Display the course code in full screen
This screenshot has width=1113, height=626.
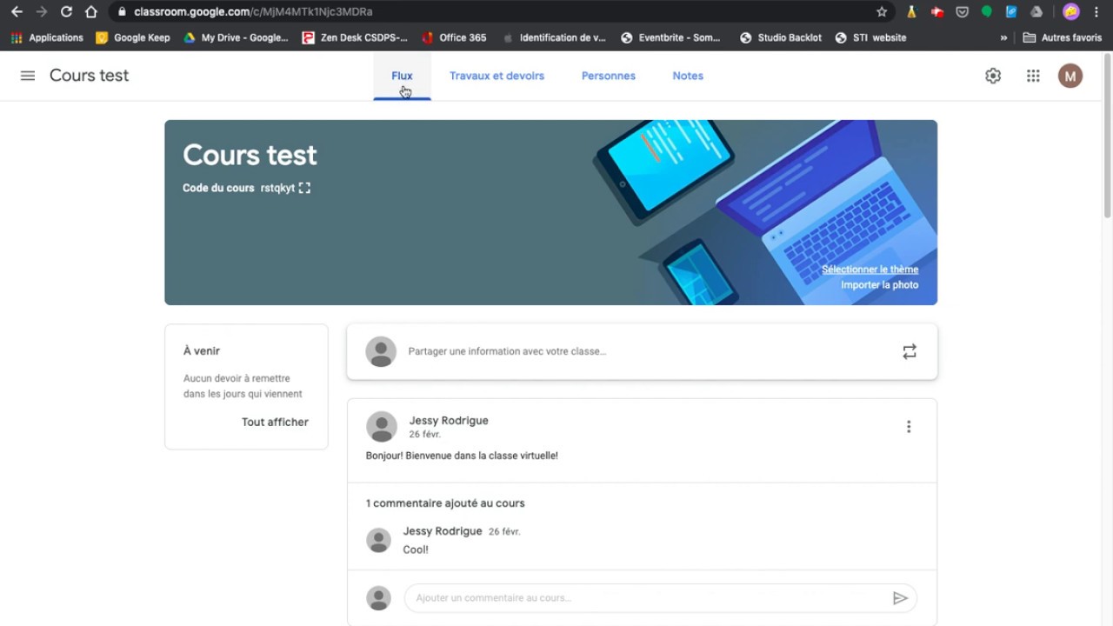click(304, 188)
